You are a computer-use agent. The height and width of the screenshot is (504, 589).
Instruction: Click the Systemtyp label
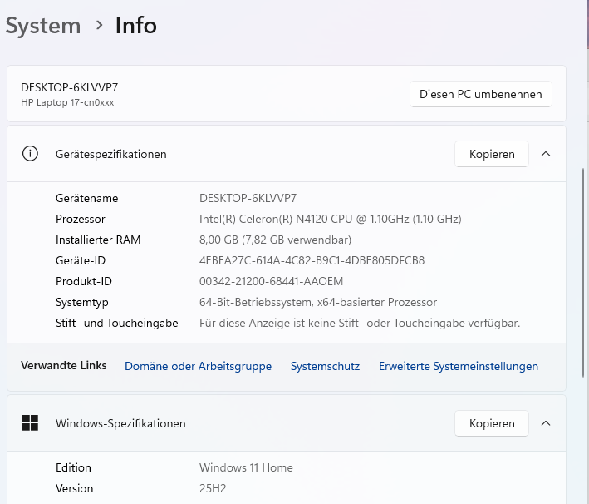(82, 303)
